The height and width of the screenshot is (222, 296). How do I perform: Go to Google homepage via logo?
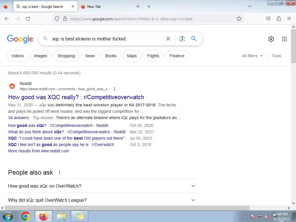pyautogui.click(x=20, y=39)
